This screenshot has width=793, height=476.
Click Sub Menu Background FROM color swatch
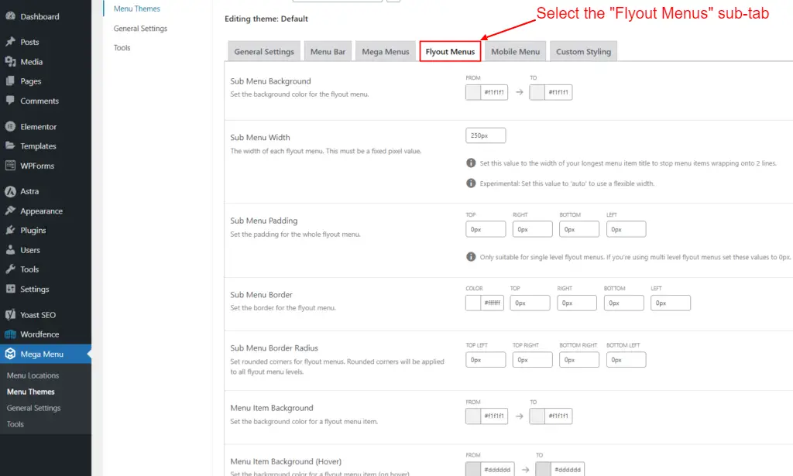coord(474,93)
